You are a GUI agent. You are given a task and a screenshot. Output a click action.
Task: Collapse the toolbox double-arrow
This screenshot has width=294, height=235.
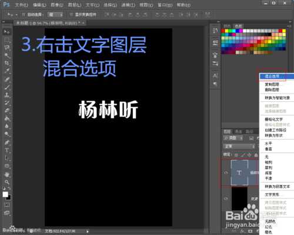pyautogui.click(x=4, y=22)
